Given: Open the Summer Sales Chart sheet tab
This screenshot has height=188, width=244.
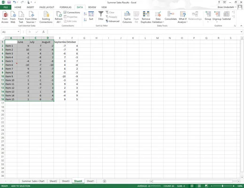Looking at the screenshot, I should click(x=33, y=181).
